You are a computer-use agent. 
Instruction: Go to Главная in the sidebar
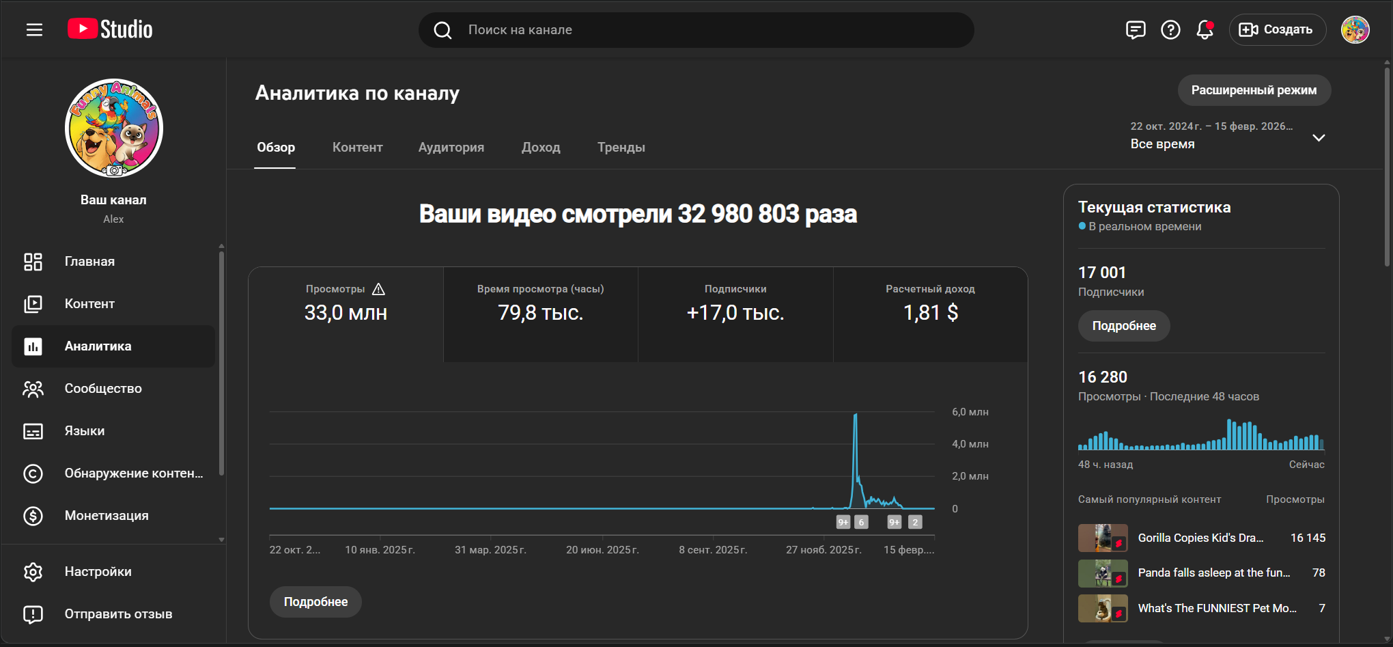coord(113,262)
